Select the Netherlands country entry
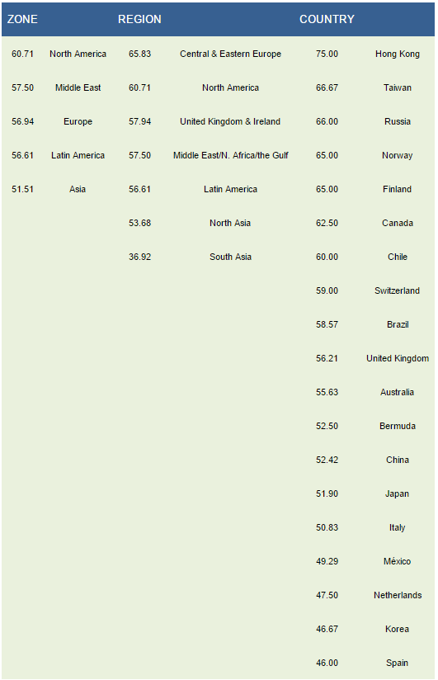This screenshot has height=680, width=438. click(398, 595)
